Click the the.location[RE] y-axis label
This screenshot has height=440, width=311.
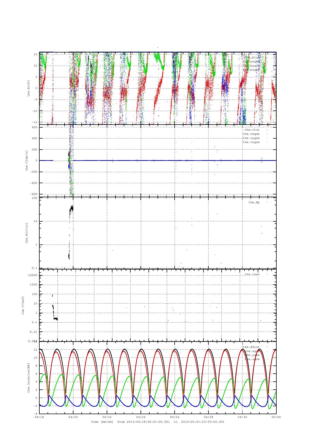pyautogui.click(x=28, y=377)
